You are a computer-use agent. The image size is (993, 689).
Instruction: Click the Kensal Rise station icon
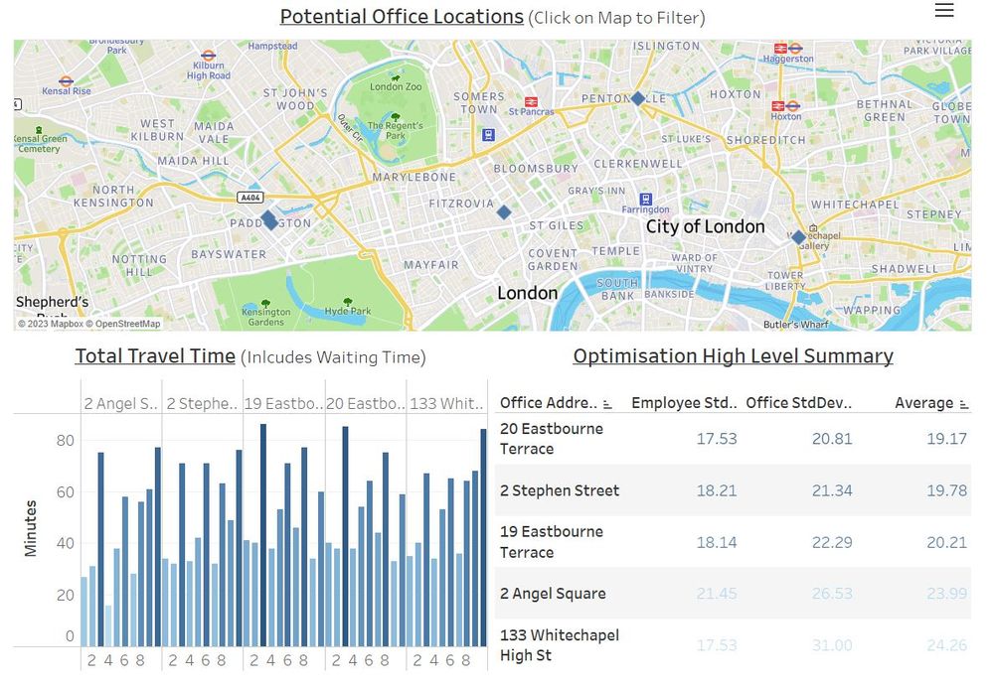click(x=66, y=80)
